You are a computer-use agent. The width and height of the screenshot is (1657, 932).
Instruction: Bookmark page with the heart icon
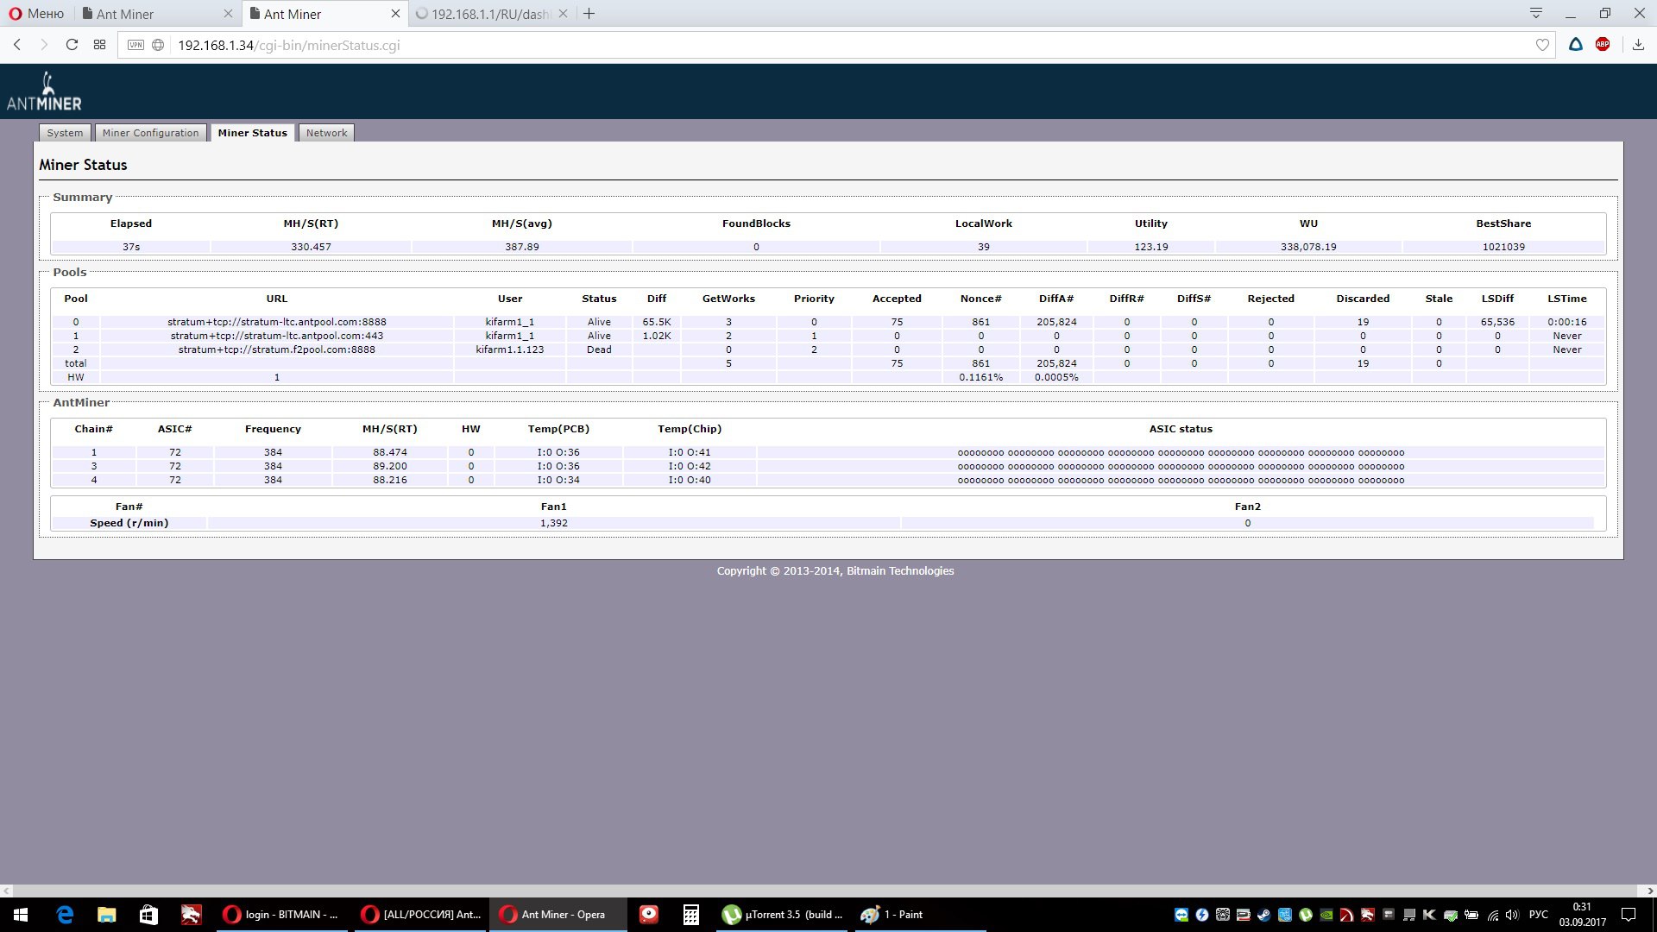pyautogui.click(x=1542, y=45)
